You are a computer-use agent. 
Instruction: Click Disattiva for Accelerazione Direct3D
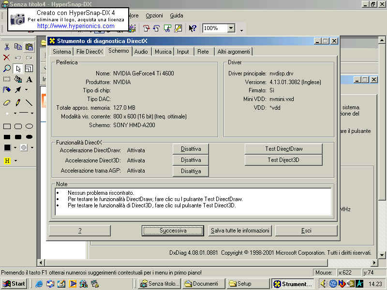(191, 160)
